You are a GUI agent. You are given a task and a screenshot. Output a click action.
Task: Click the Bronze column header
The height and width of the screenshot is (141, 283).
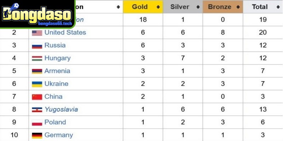point(220,7)
